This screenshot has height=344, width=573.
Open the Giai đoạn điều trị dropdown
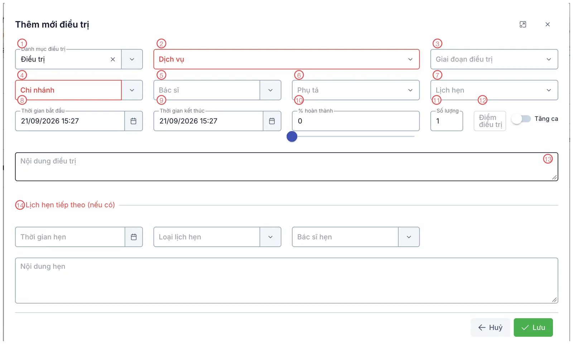pos(494,59)
